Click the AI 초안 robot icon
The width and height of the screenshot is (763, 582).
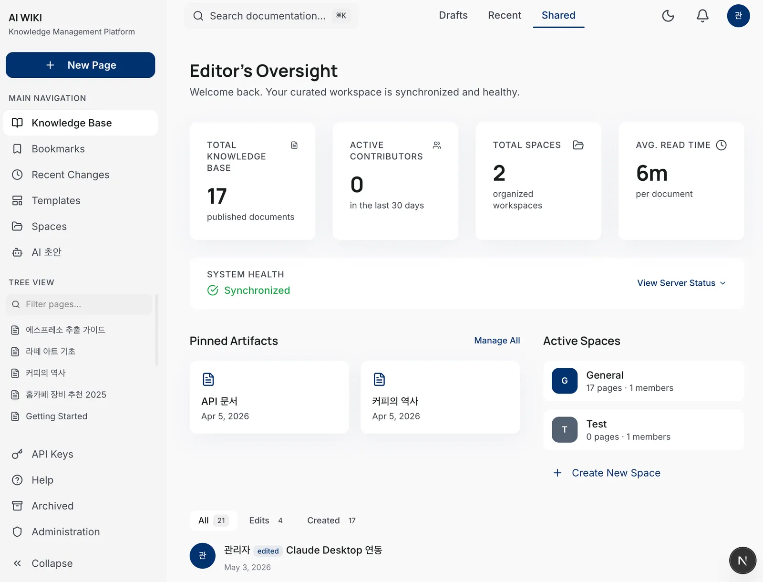point(17,252)
